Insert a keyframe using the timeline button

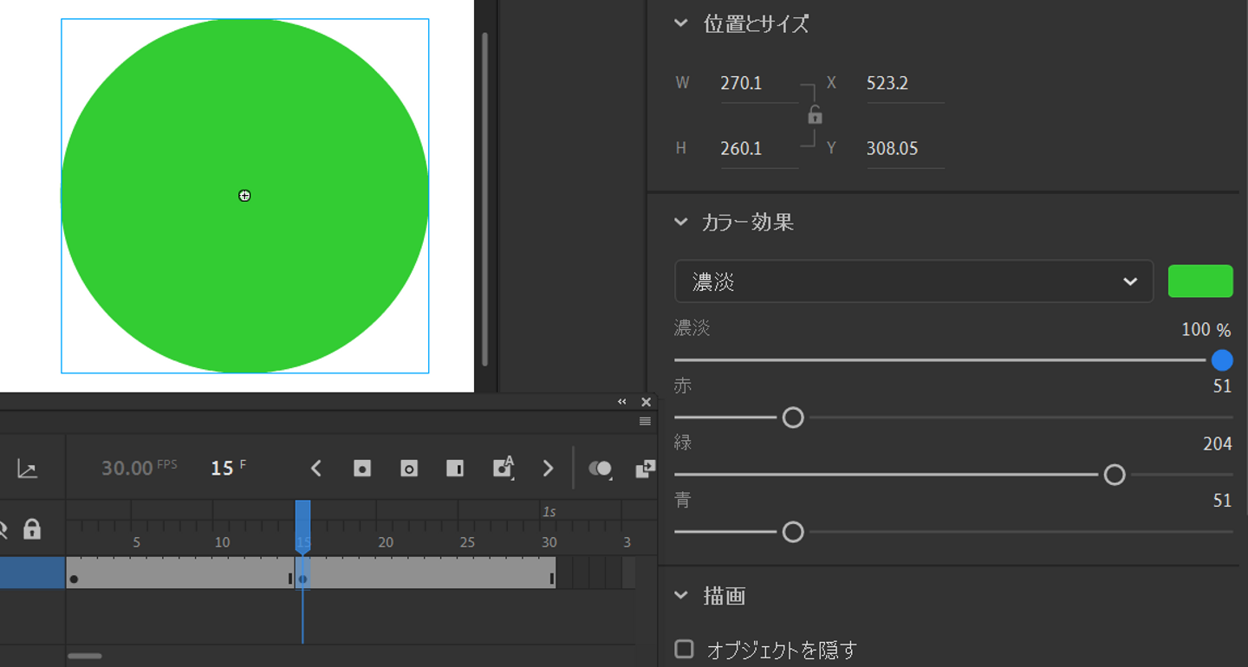click(x=362, y=469)
